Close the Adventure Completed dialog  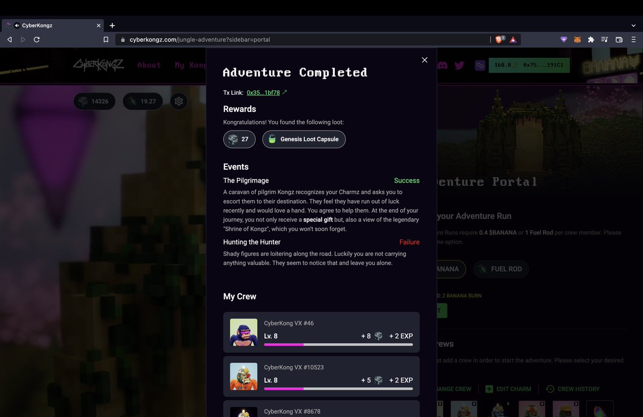pyautogui.click(x=424, y=60)
